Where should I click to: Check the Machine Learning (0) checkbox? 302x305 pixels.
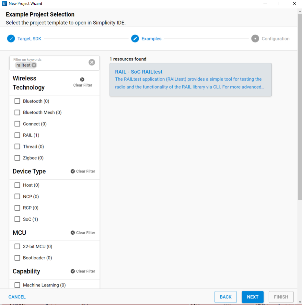[x=17, y=285]
